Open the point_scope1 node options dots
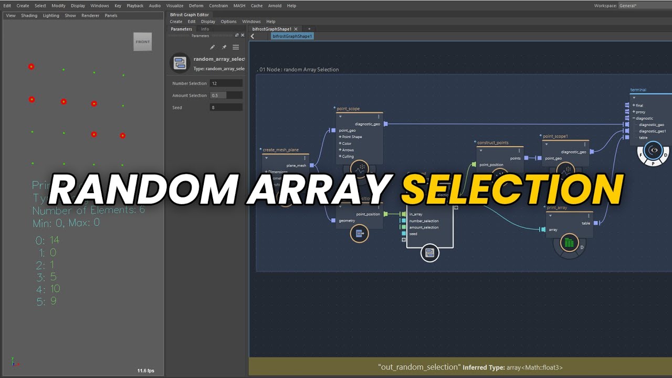Image resolution: width=672 pixels, height=378 pixels. (x=584, y=144)
